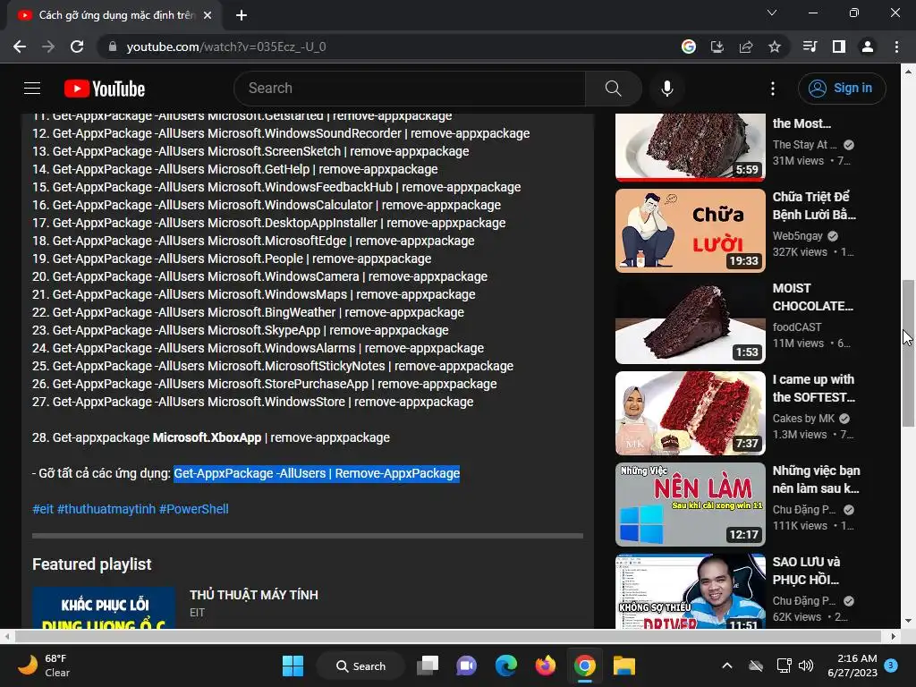Click the YouTube search magnifier button
The height and width of the screenshot is (687, 916).
pyautogui.click(x=613, y=89)
